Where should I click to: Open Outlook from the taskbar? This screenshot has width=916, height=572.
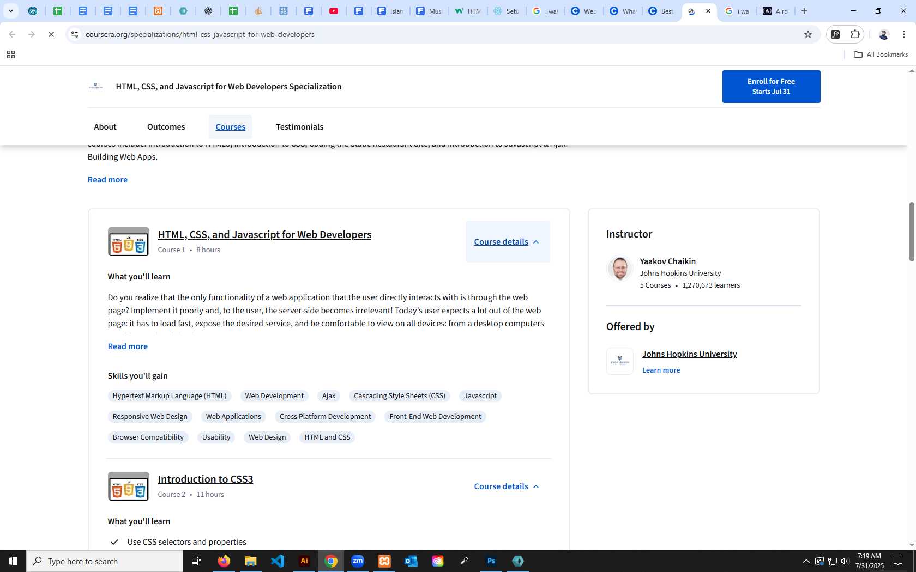411,561
